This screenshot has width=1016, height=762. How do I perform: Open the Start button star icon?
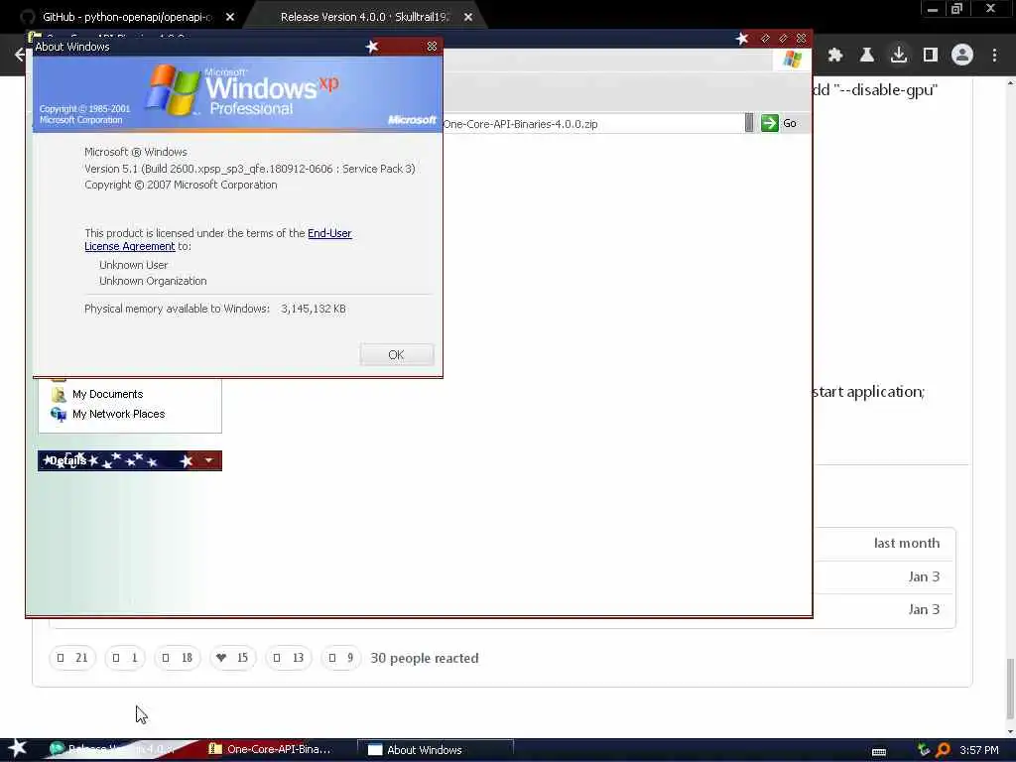tap(17, 749)
